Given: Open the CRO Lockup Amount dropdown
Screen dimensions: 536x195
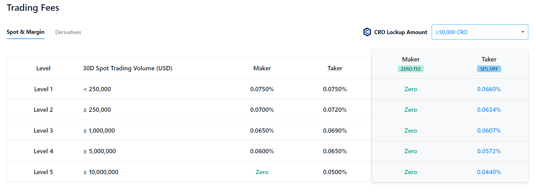Looking at the screenshot, I should pos(480,32).
